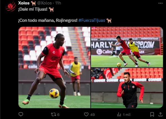Viewport: 166px width, 119px height.
Task: View analytics via bar chart icon
Action: [x=119, y=115]
